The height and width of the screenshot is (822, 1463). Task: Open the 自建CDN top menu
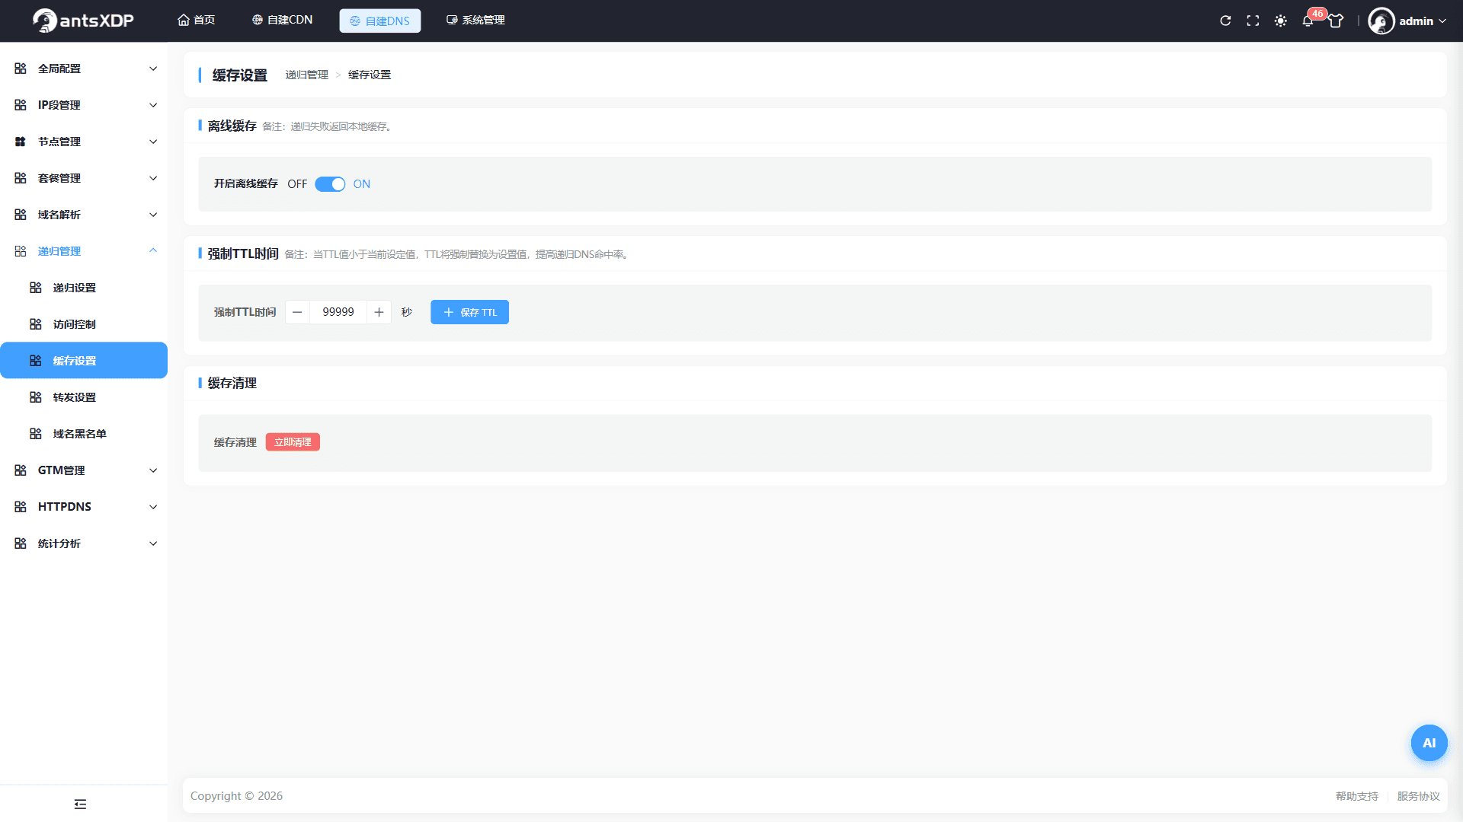[282, 21]
